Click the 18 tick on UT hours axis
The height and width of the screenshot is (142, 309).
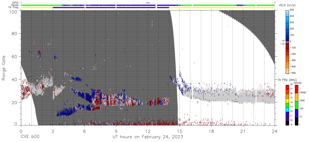pos(211,131)
